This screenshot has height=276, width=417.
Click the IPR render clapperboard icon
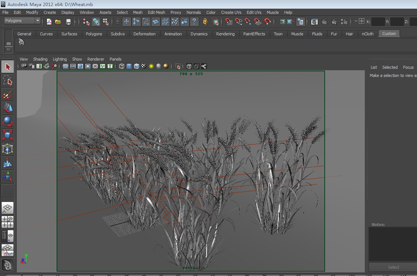(x=334, y=22)
